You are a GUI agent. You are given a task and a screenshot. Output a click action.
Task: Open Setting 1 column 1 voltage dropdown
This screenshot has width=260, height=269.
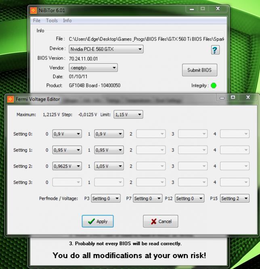(x=109, y=150)
